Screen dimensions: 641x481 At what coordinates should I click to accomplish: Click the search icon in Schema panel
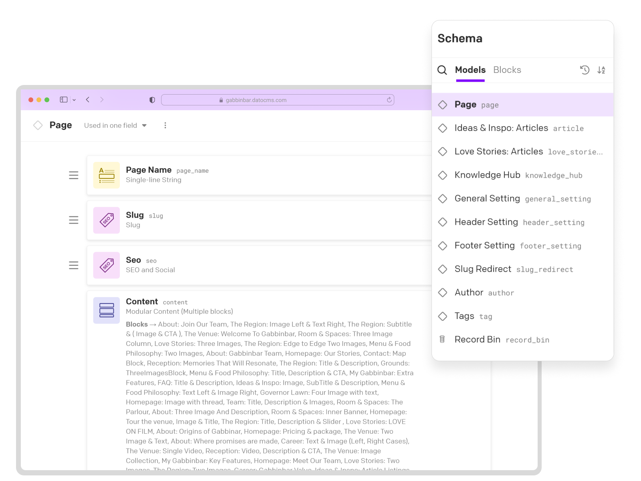(x=442, y=70)
